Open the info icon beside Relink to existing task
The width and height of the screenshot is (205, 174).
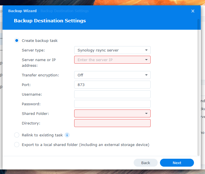click(x=67, y=135)
